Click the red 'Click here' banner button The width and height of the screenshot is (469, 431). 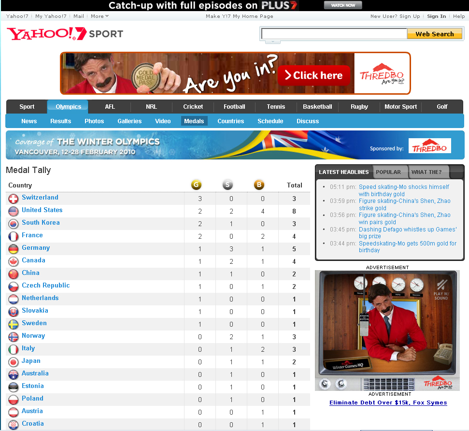pos(314,75)
